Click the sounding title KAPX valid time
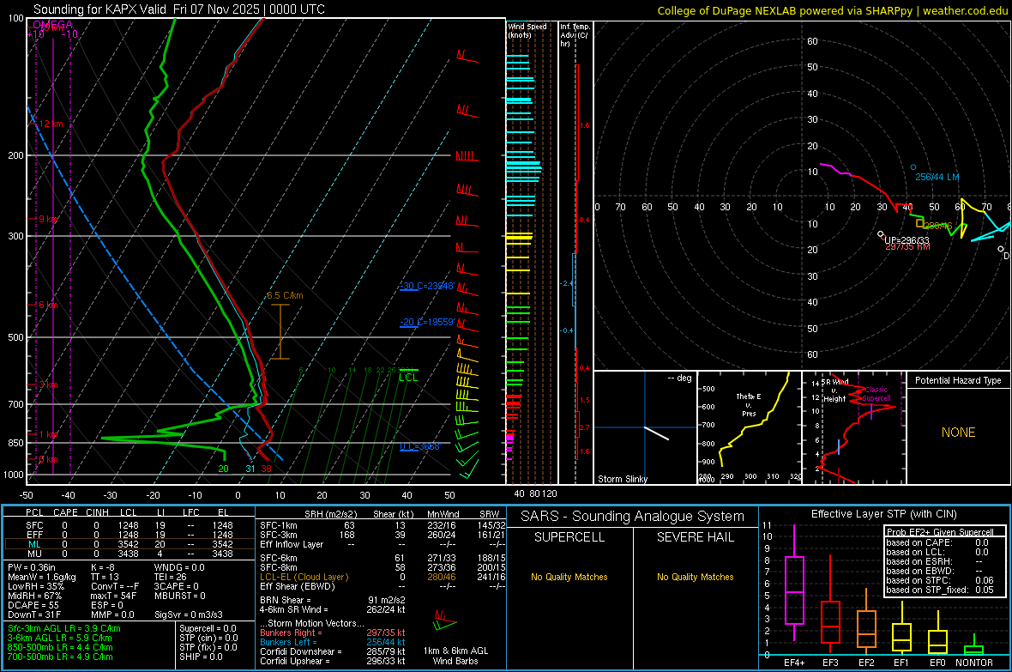 click(178, 9)
